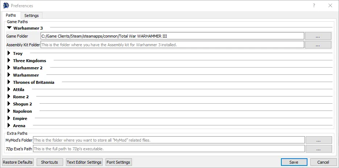
Task: Browse for the Assembly Kit Folder
Action: point(318,45)
